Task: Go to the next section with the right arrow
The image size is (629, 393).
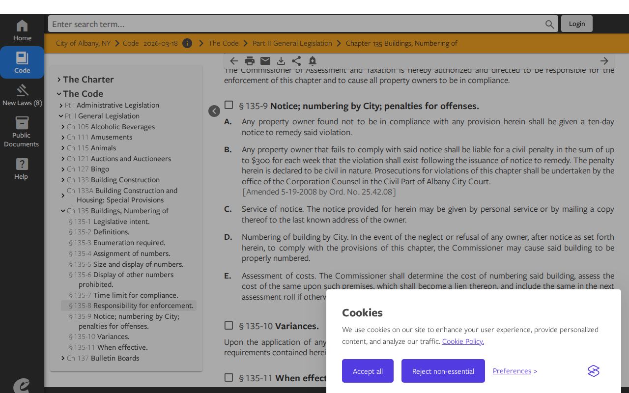Action: pyautogui.click(x=604, y=61)
